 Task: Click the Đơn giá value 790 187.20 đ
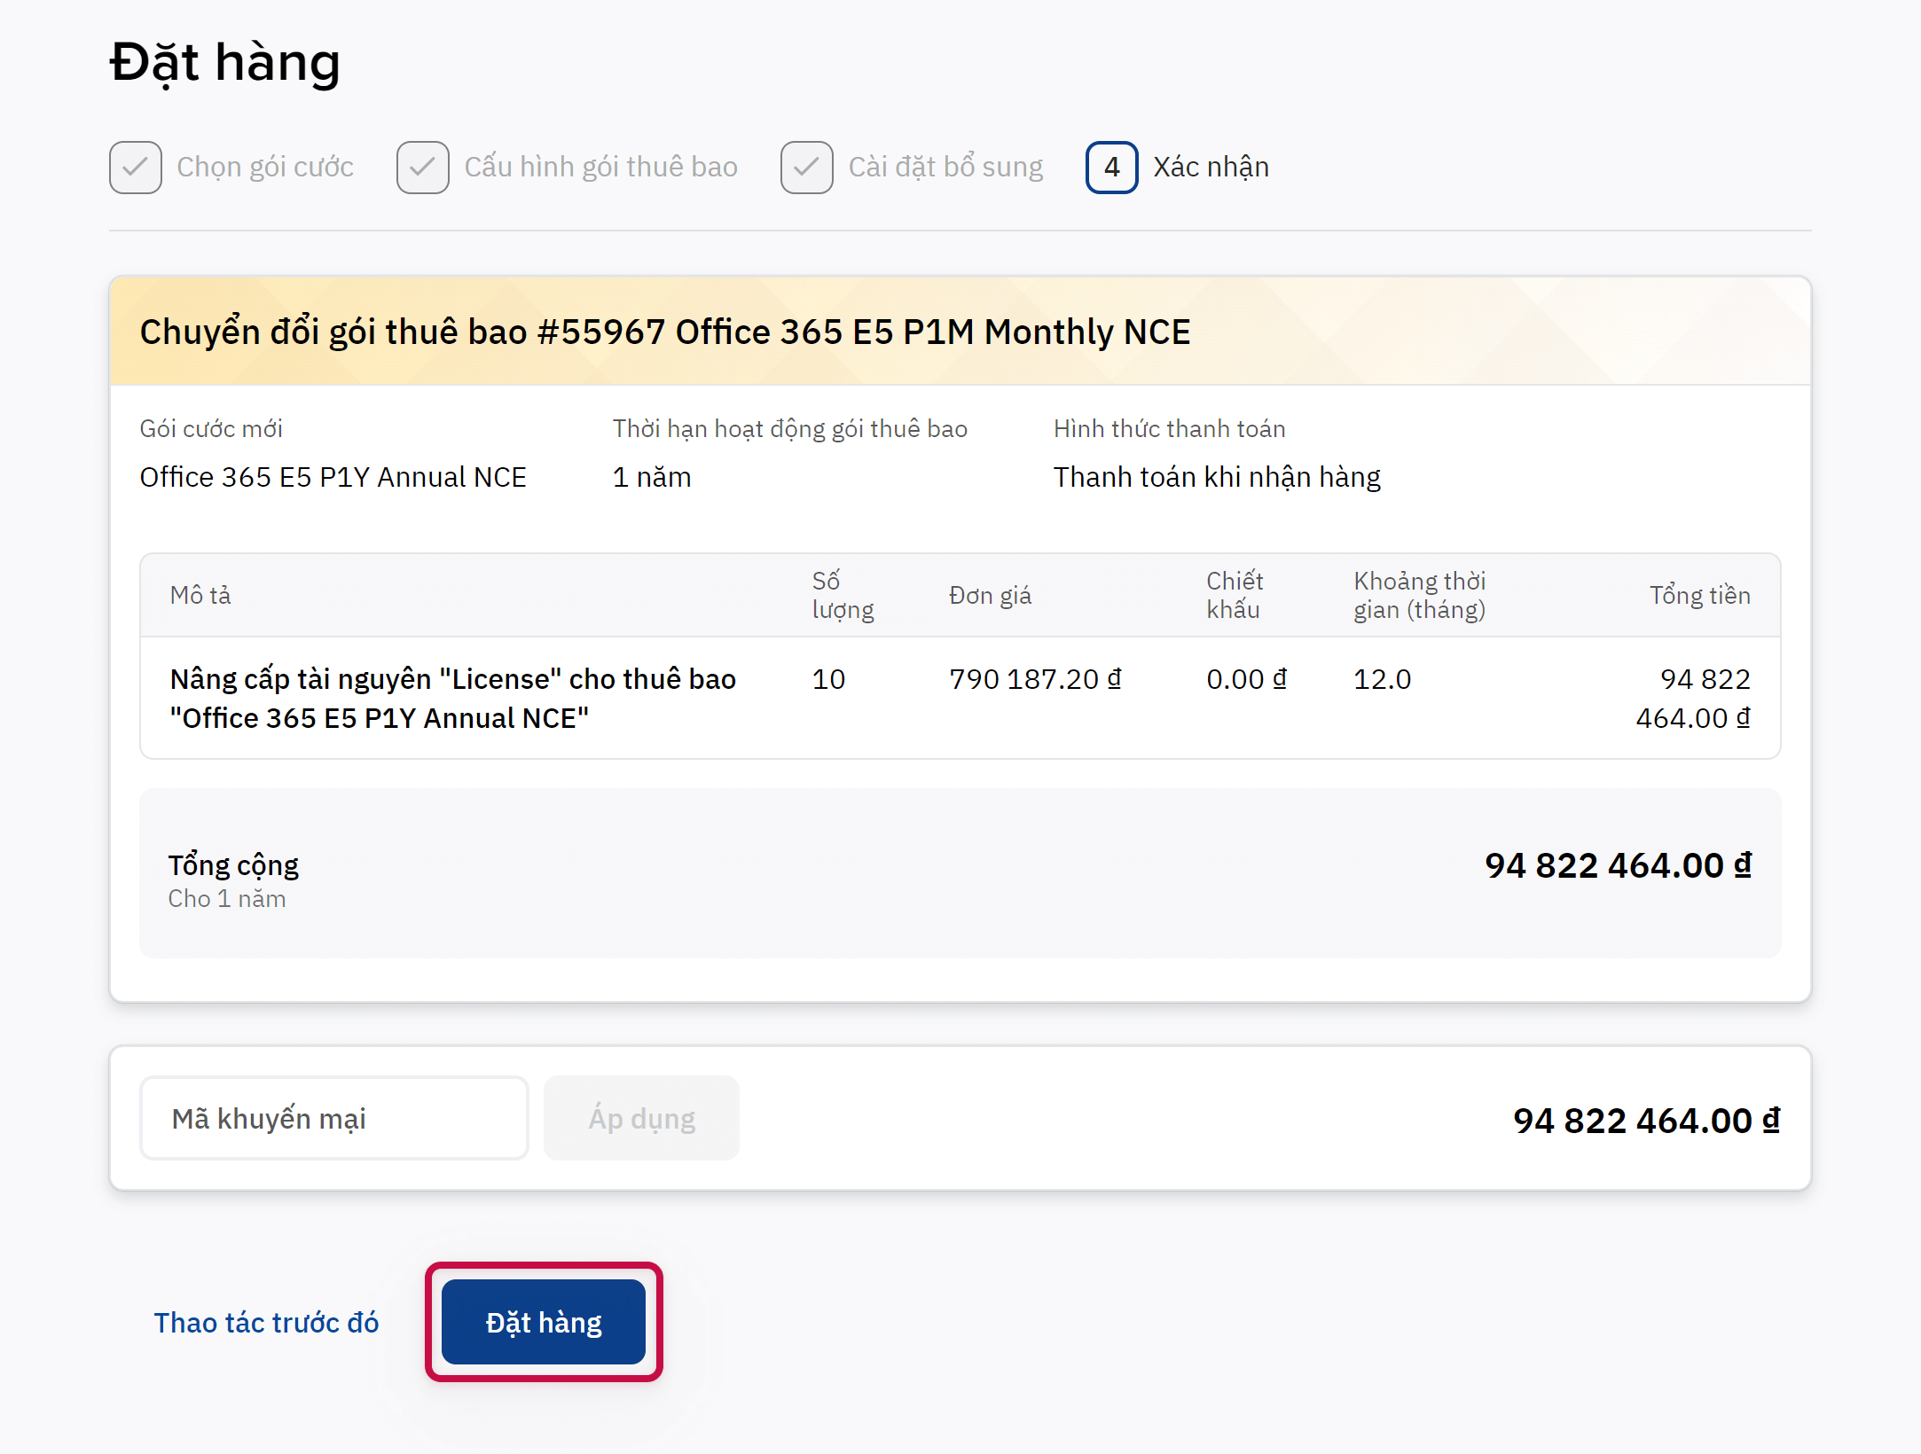1034,679
